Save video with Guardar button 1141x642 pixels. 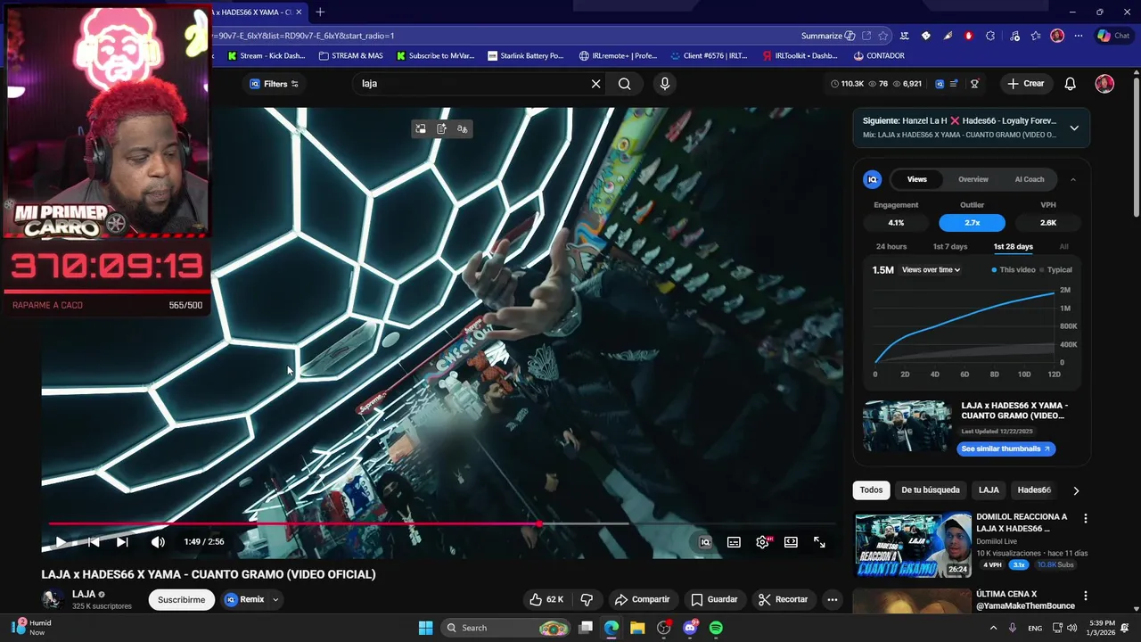pos(714,600)
